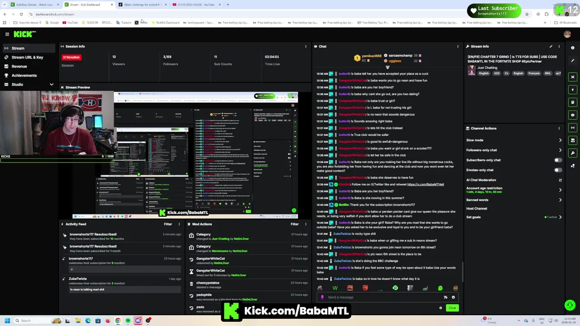Open green chat bubble help button

[x=570, y=305]
